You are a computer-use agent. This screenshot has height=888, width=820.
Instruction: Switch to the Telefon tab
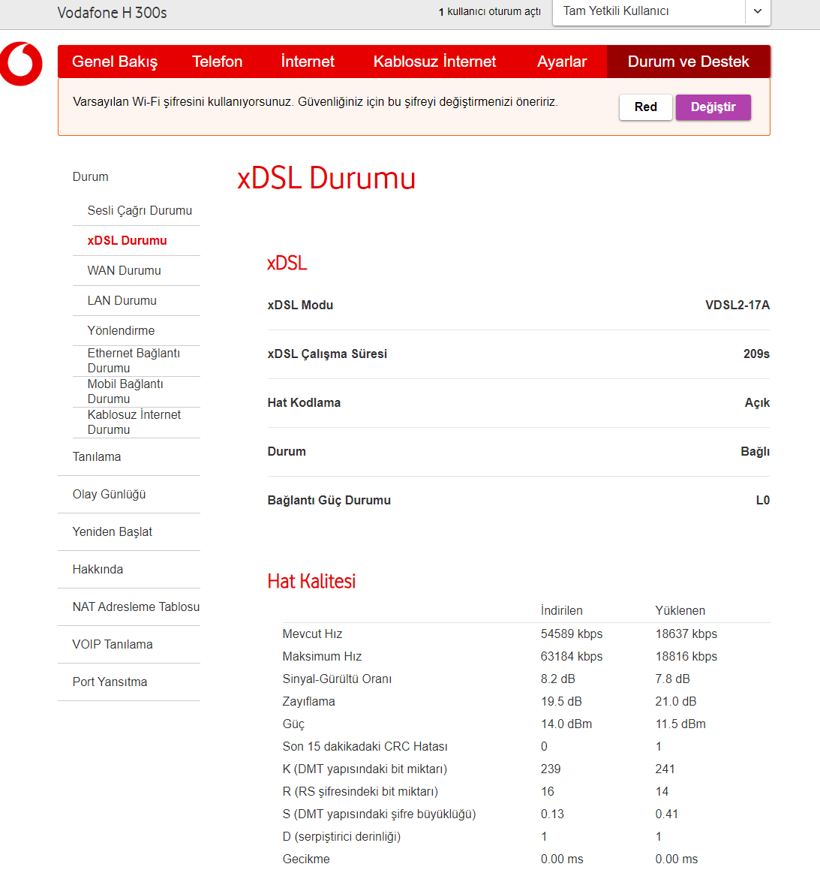pyautogui.click(x=218, y=61)
